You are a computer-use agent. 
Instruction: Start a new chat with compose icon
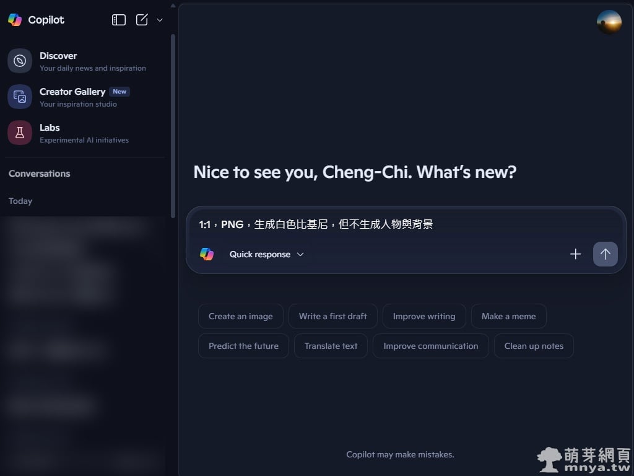pos(142,20)
